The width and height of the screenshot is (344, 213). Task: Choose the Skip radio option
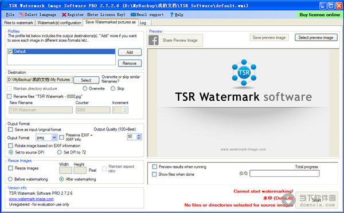(x=113, y=89)
